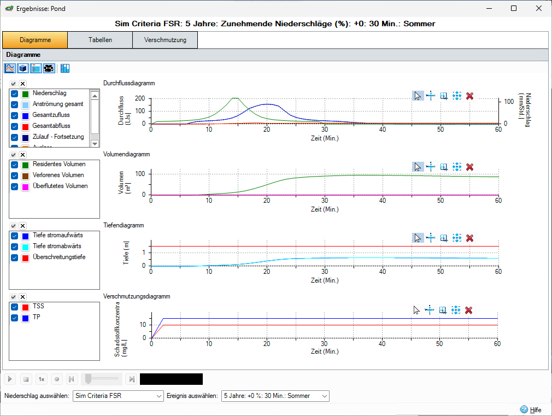Click the bar columns layout icon
The image size is (552, 416).
pyautogui.click(x=65, y=68)
